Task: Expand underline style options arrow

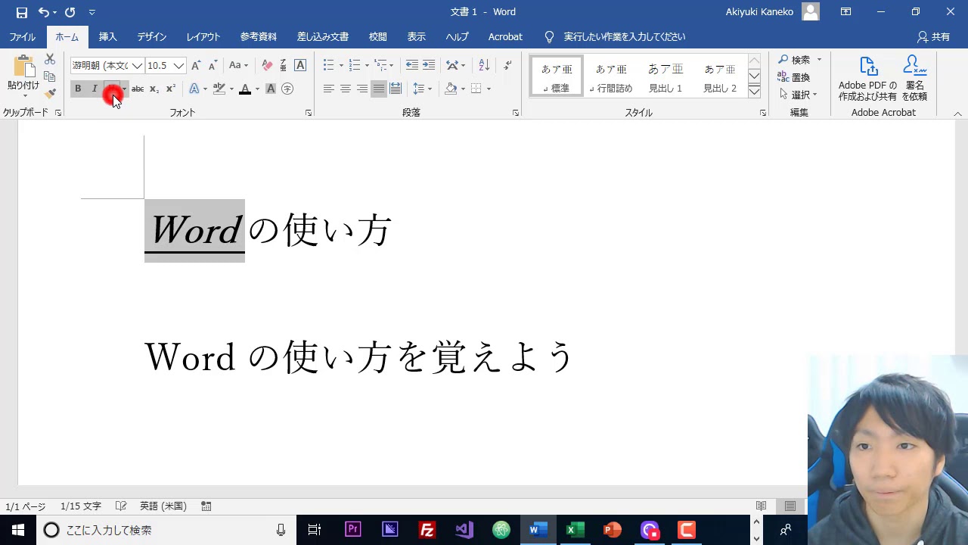Action: [x=124, y=89]
